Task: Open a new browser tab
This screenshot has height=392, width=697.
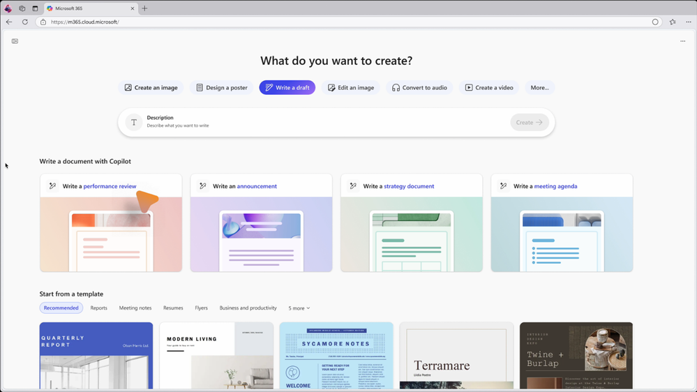Action: 144,8
